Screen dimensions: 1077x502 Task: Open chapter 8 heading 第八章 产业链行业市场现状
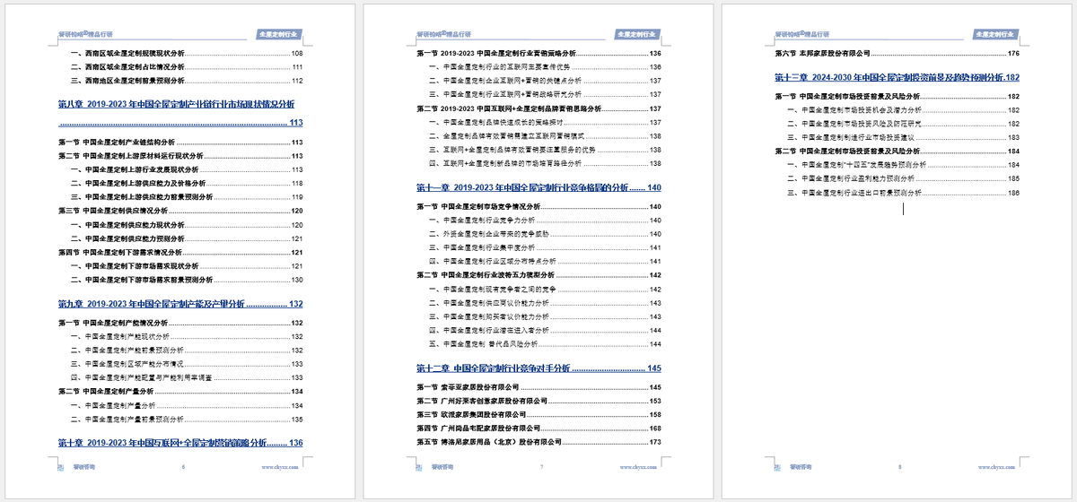click(x=180, y=114)
